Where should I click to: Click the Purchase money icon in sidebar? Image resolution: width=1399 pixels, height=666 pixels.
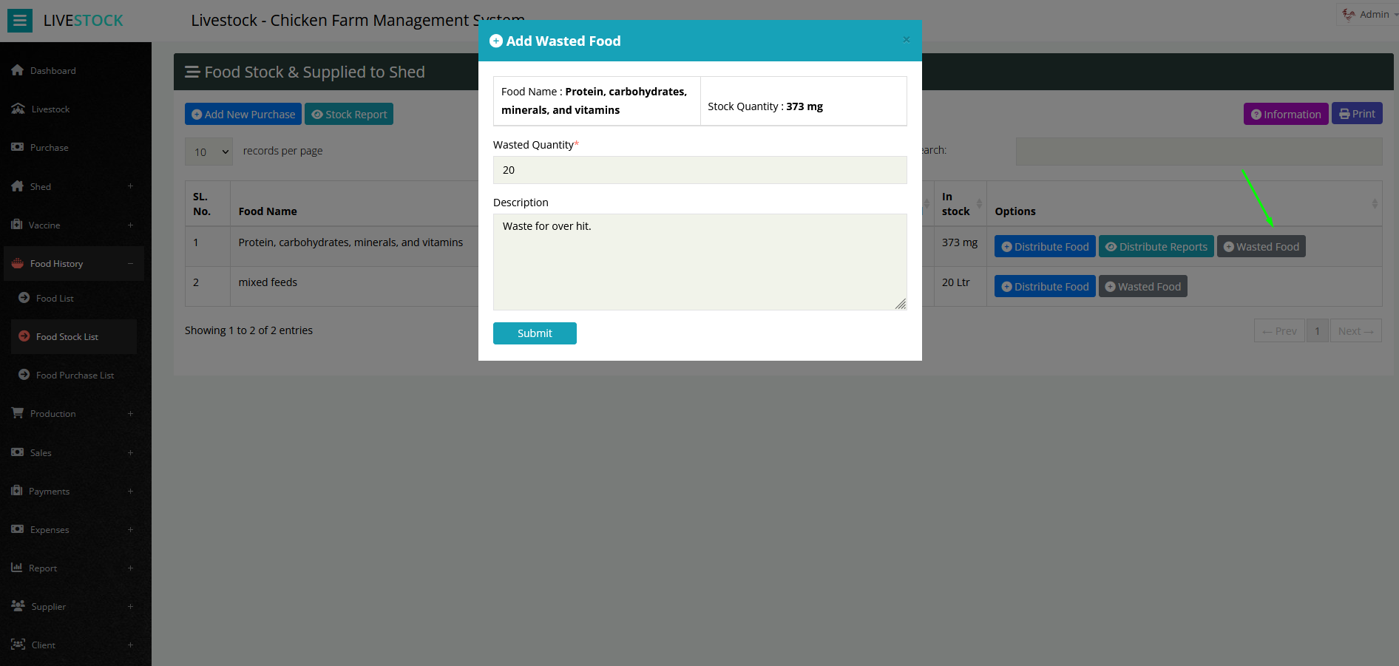pos(18,147)
